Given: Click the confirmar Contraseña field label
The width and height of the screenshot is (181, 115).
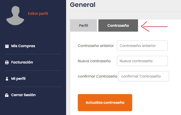Looking at the screenshot, I should 97,76.
